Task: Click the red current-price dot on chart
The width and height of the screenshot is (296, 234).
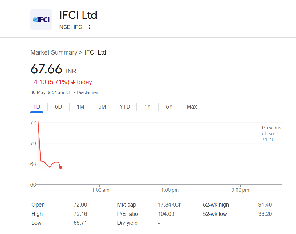Action: pyautogui.click(x=60, y=167)
